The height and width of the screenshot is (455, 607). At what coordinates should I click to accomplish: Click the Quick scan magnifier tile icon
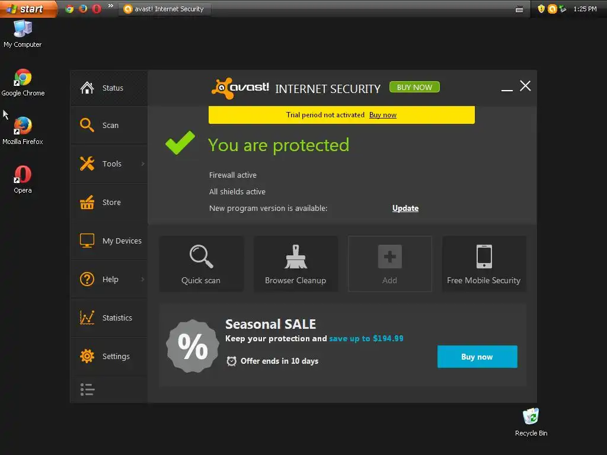[x=202, y=256]
